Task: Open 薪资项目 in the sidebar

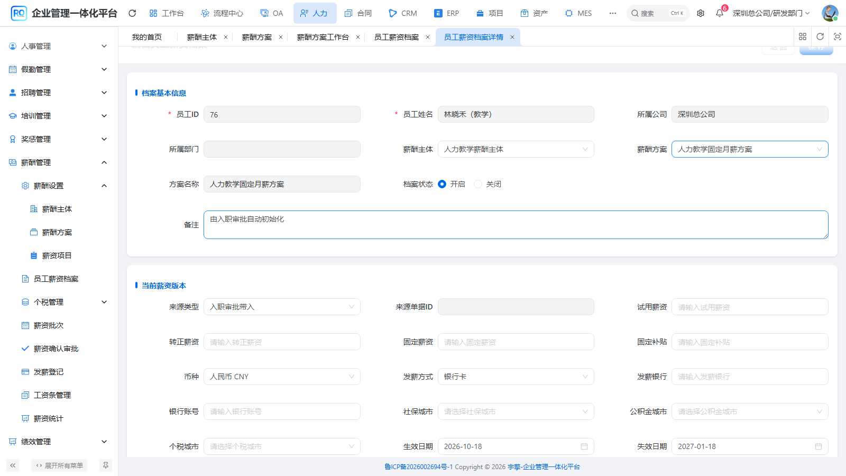Action: click(57, 255)
